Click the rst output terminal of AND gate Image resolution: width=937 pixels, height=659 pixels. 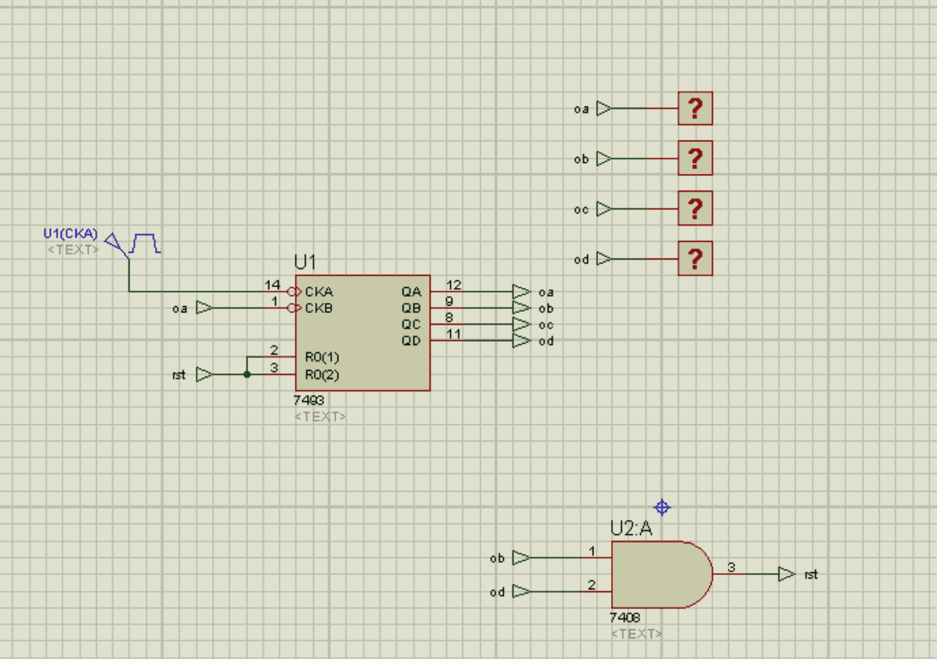click(x=786, y=574)
